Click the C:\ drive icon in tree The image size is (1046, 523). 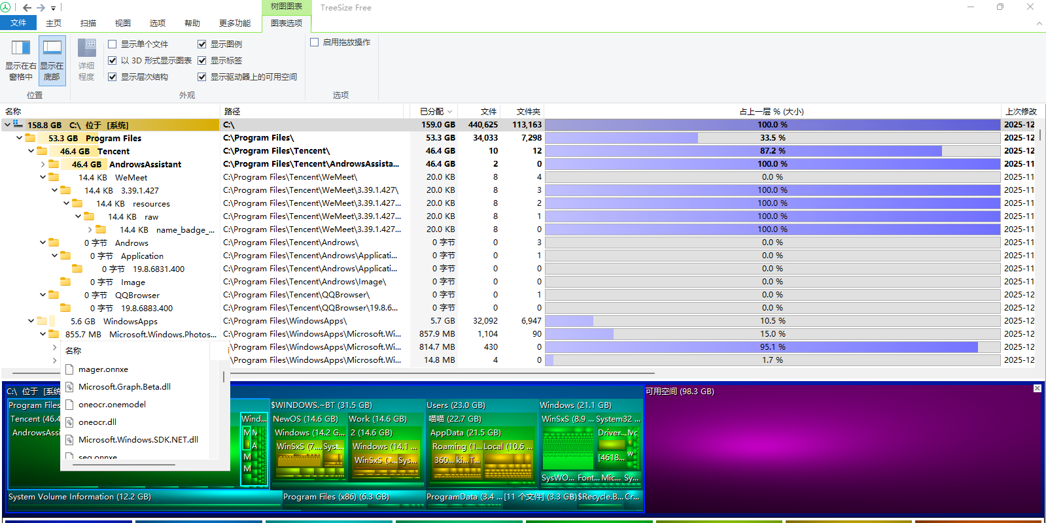click(x=18, y=124)
